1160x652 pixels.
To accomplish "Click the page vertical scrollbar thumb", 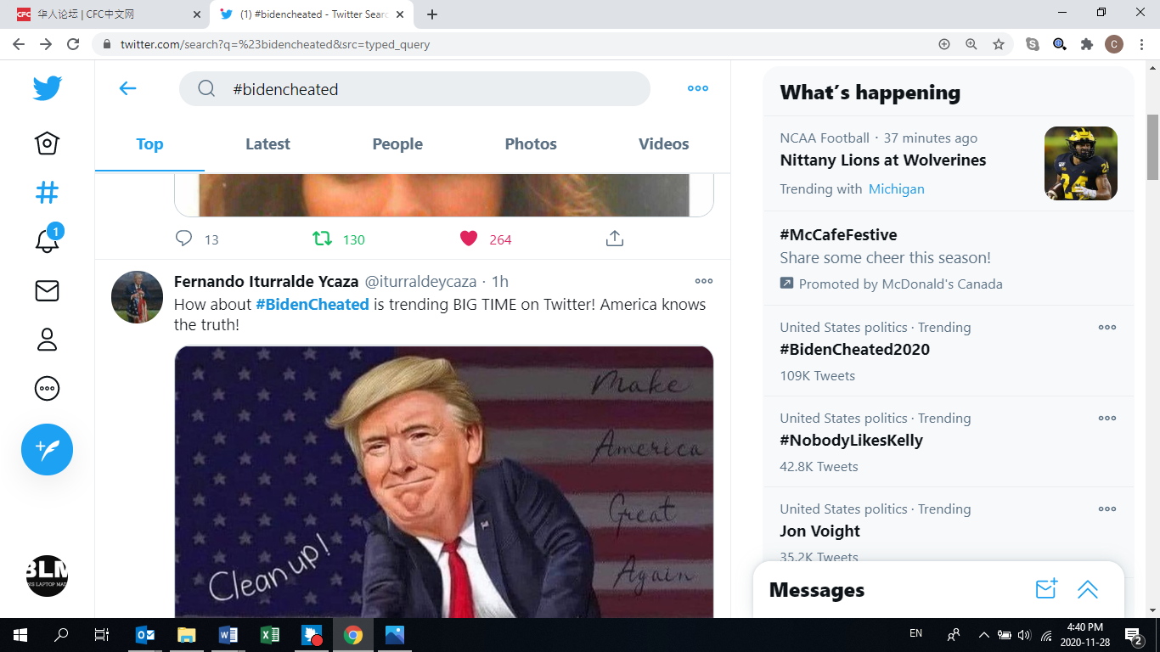I will [x=1152, y=149].
